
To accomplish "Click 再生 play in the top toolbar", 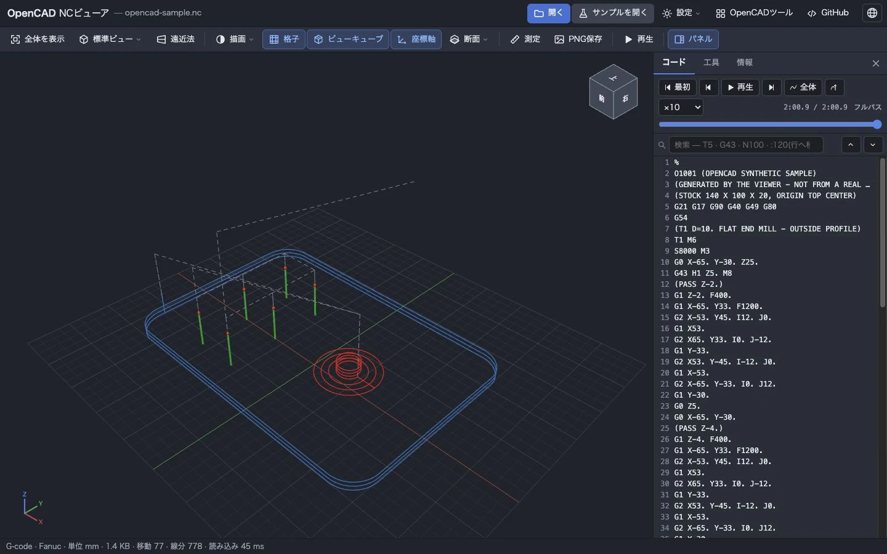I will pos(638,39).
